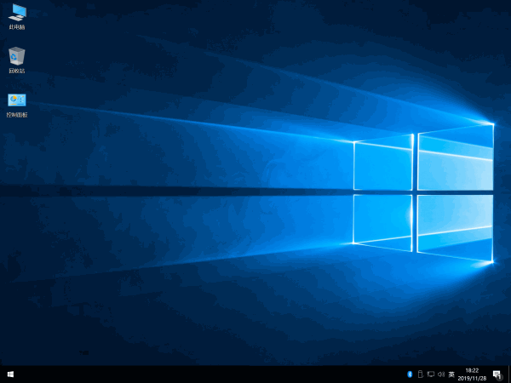
Task: Select the 此电脑 (This PC) computer icon
Action: click(17, 12)
